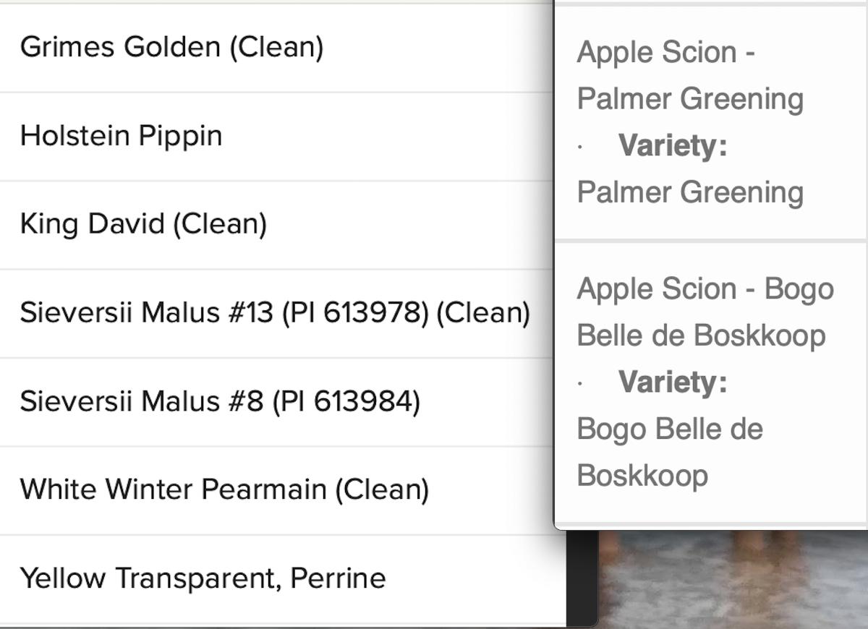The height and width of the screenshot is (629, 868).
Task: Select Yellow Transparent, Perrine variety
Action: tap(203, 578)
